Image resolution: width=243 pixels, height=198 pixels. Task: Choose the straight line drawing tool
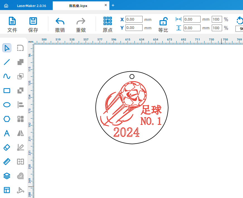point(7,62)
